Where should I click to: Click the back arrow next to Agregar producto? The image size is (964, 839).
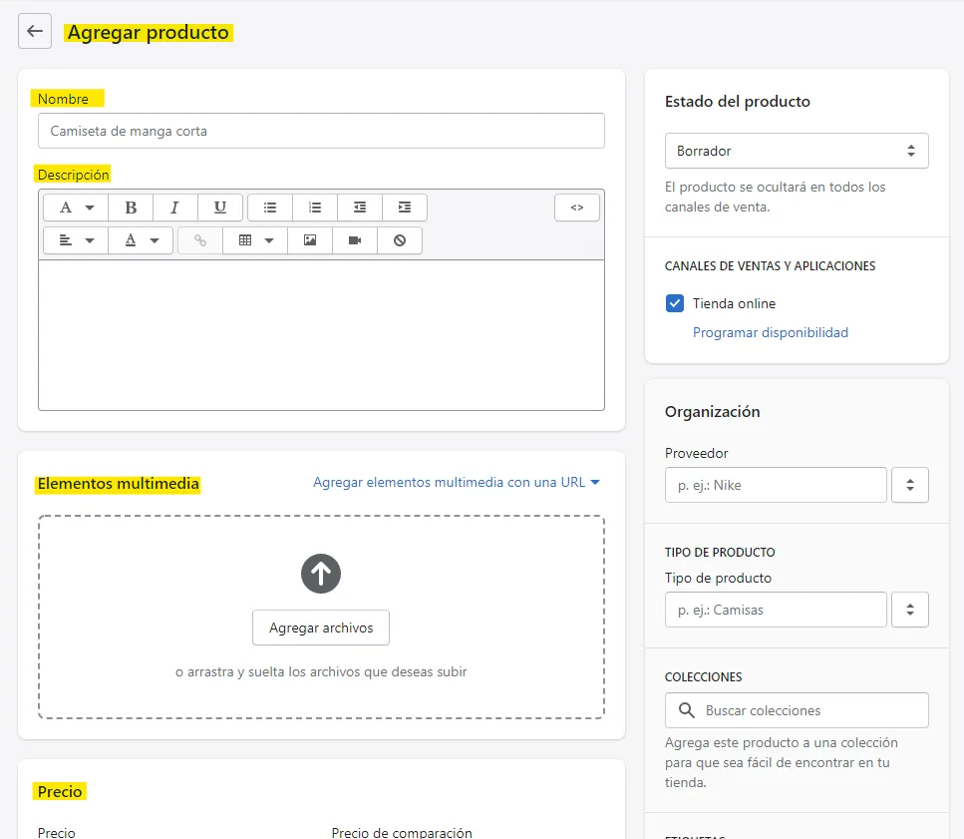(34, 31)
